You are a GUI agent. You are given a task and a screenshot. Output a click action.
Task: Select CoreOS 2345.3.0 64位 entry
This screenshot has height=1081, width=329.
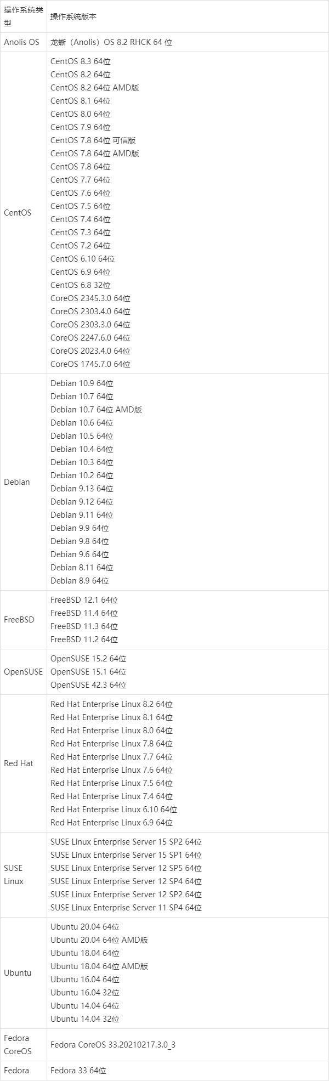click(x=90, y=298)
